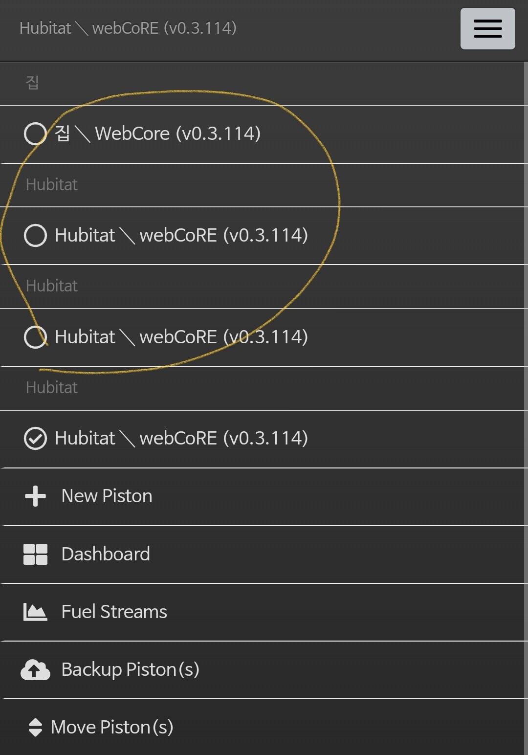Expand the navigation menu from the top bar
528x755 pixels.
click(487, 29)
